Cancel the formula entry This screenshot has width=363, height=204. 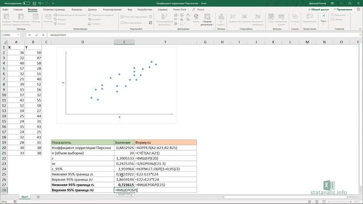point(29,35)
